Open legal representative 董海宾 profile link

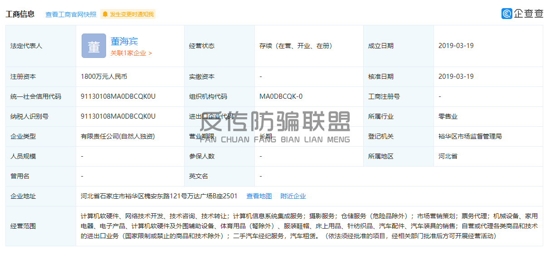tap(124, 41)
